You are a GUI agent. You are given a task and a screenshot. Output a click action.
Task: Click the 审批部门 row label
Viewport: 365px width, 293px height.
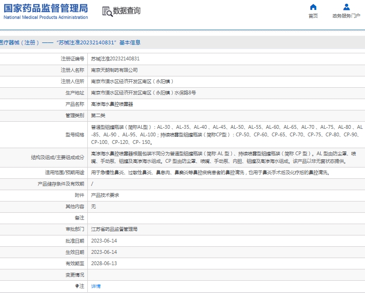(x=75, y=229)
